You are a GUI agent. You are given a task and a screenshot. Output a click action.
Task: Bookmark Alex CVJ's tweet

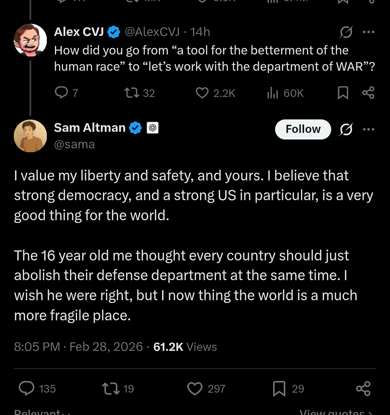tap(343, 93)
